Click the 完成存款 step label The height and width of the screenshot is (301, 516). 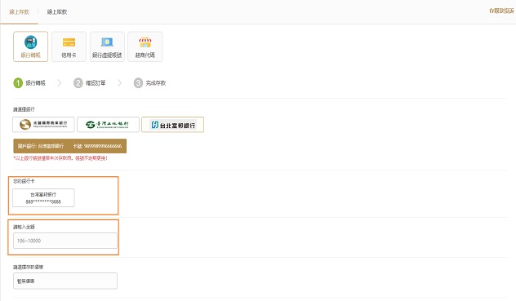coord(156,83)
